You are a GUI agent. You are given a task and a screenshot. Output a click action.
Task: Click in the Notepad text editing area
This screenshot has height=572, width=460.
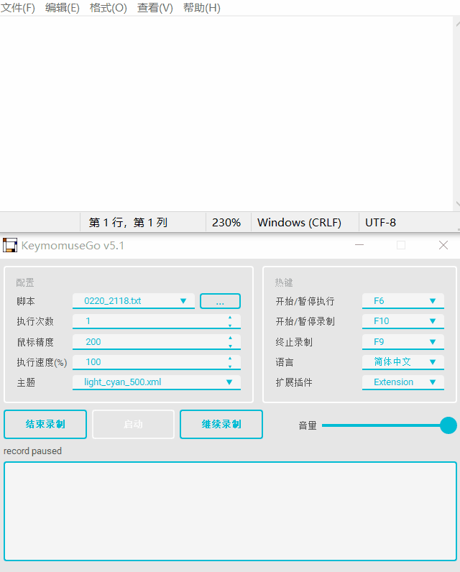coord(226,113)
